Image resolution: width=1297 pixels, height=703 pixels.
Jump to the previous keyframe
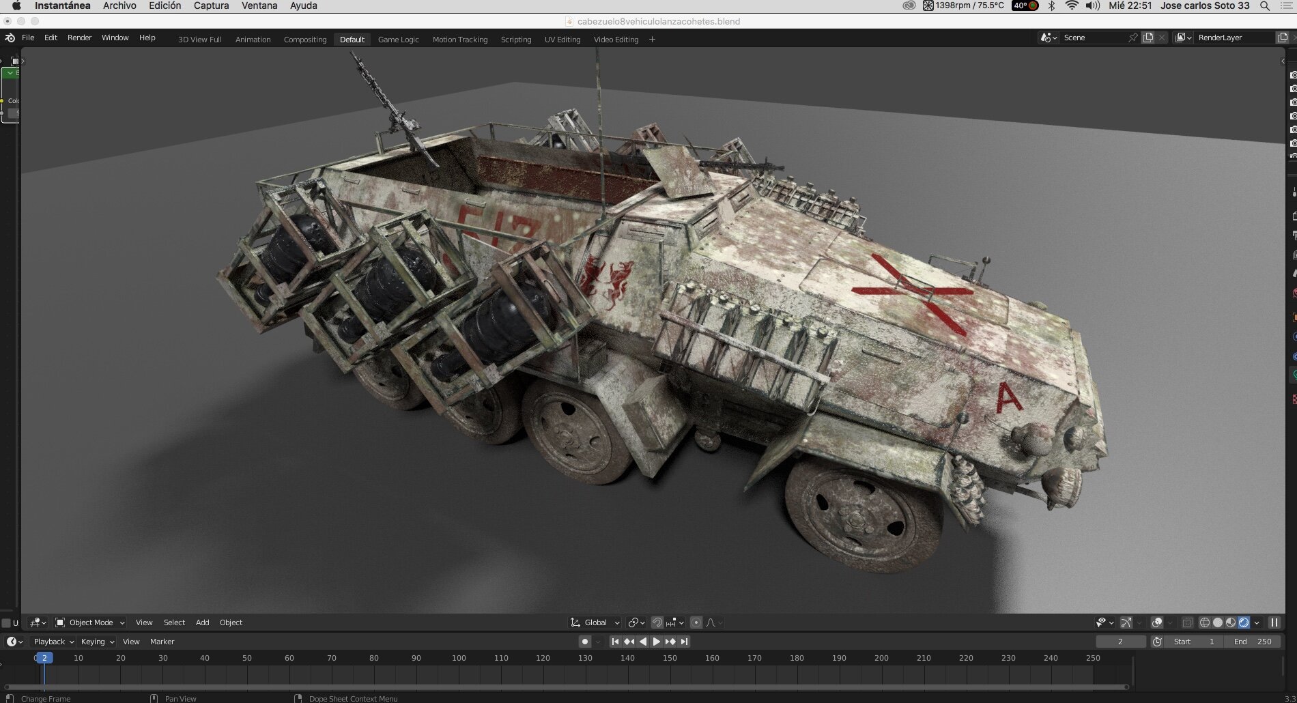[629, 642]
